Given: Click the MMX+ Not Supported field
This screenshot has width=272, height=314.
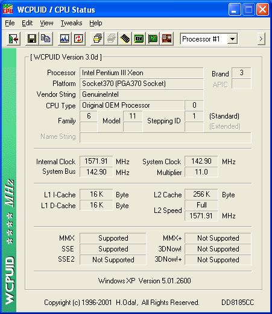Looking at the screenshot, I should (218, 238).
